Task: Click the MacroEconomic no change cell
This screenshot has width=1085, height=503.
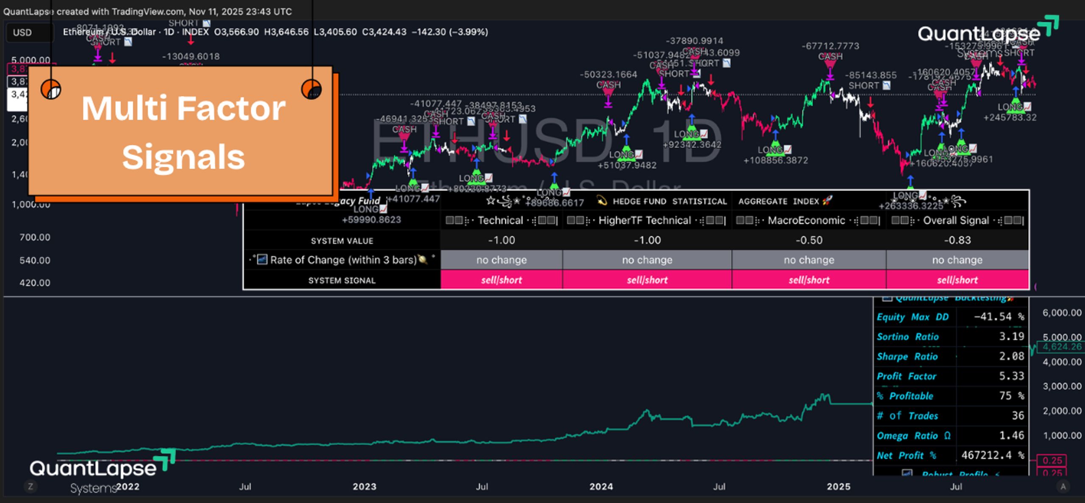Action: (809, 260)
